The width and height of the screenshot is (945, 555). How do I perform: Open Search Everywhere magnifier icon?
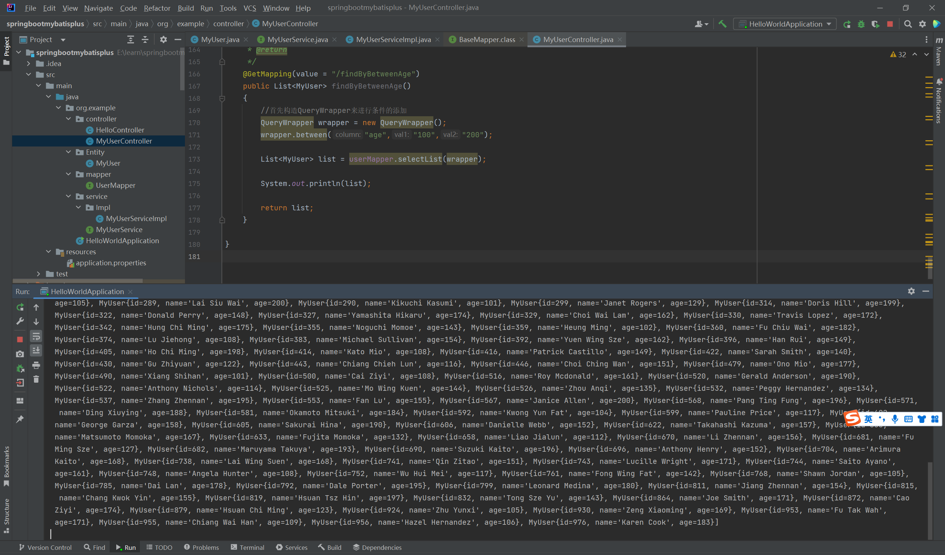[908, 24]
